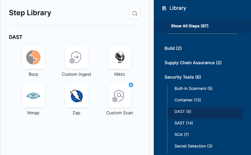Pick the Nikto scanner step icon

(120, 57)
